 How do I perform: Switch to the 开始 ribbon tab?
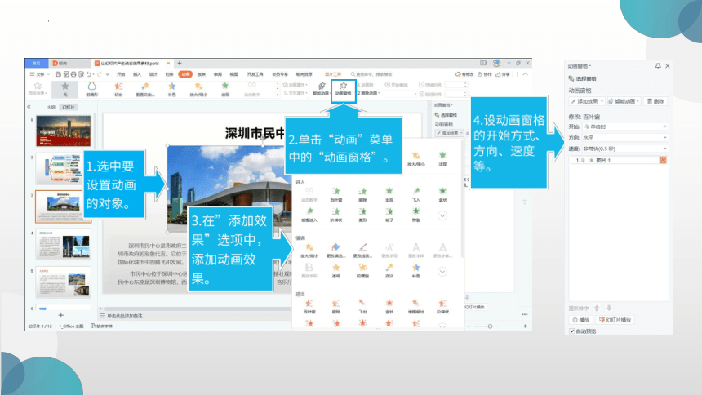point(121,74)
